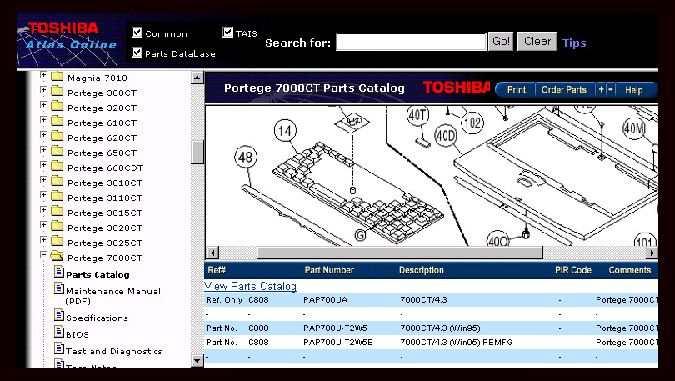The width and height of the screenshot is (675, 381).
Task: Click part number PAP700U-T2W5B
Action: coord(338,343)
